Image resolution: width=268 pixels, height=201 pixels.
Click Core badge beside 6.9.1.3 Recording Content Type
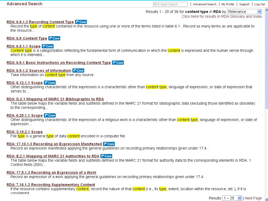81,22
